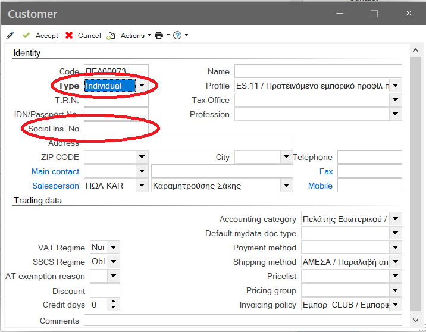
Task: Open the VAT Regime dropdown
Action: (114, 248)
